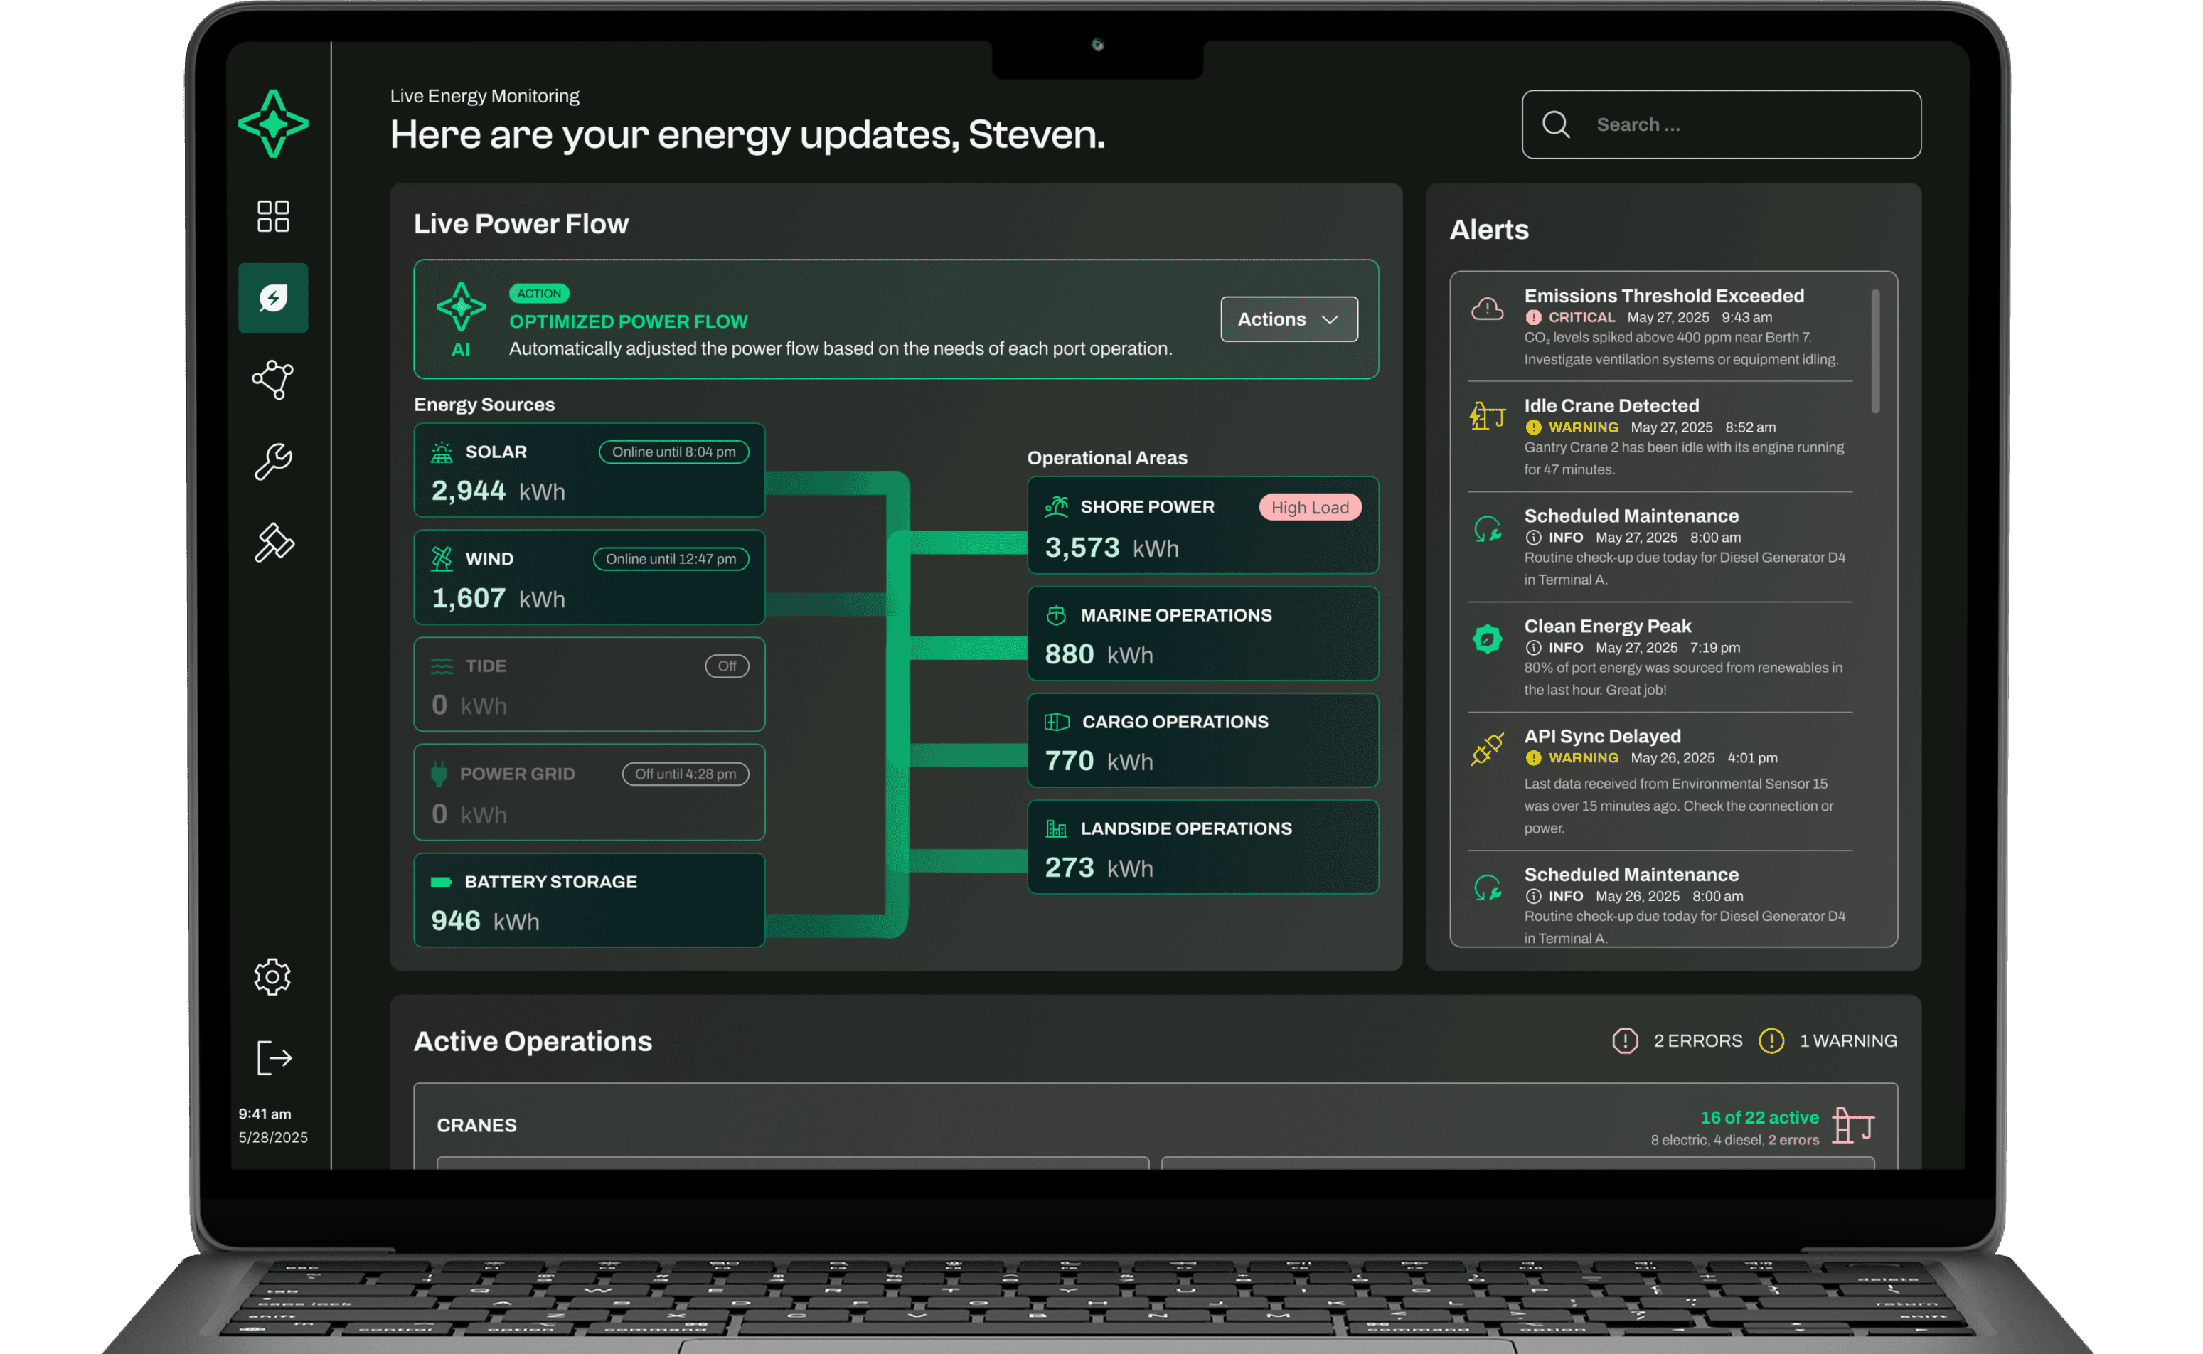Click the Alerts panel scrollbar
Screen dimensions: 2203x1354
pyautogui.click(x=1875, y=351)
